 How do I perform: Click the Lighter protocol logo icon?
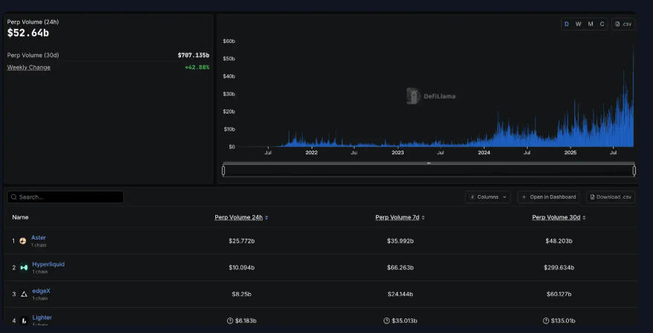(x=24, y=320)
